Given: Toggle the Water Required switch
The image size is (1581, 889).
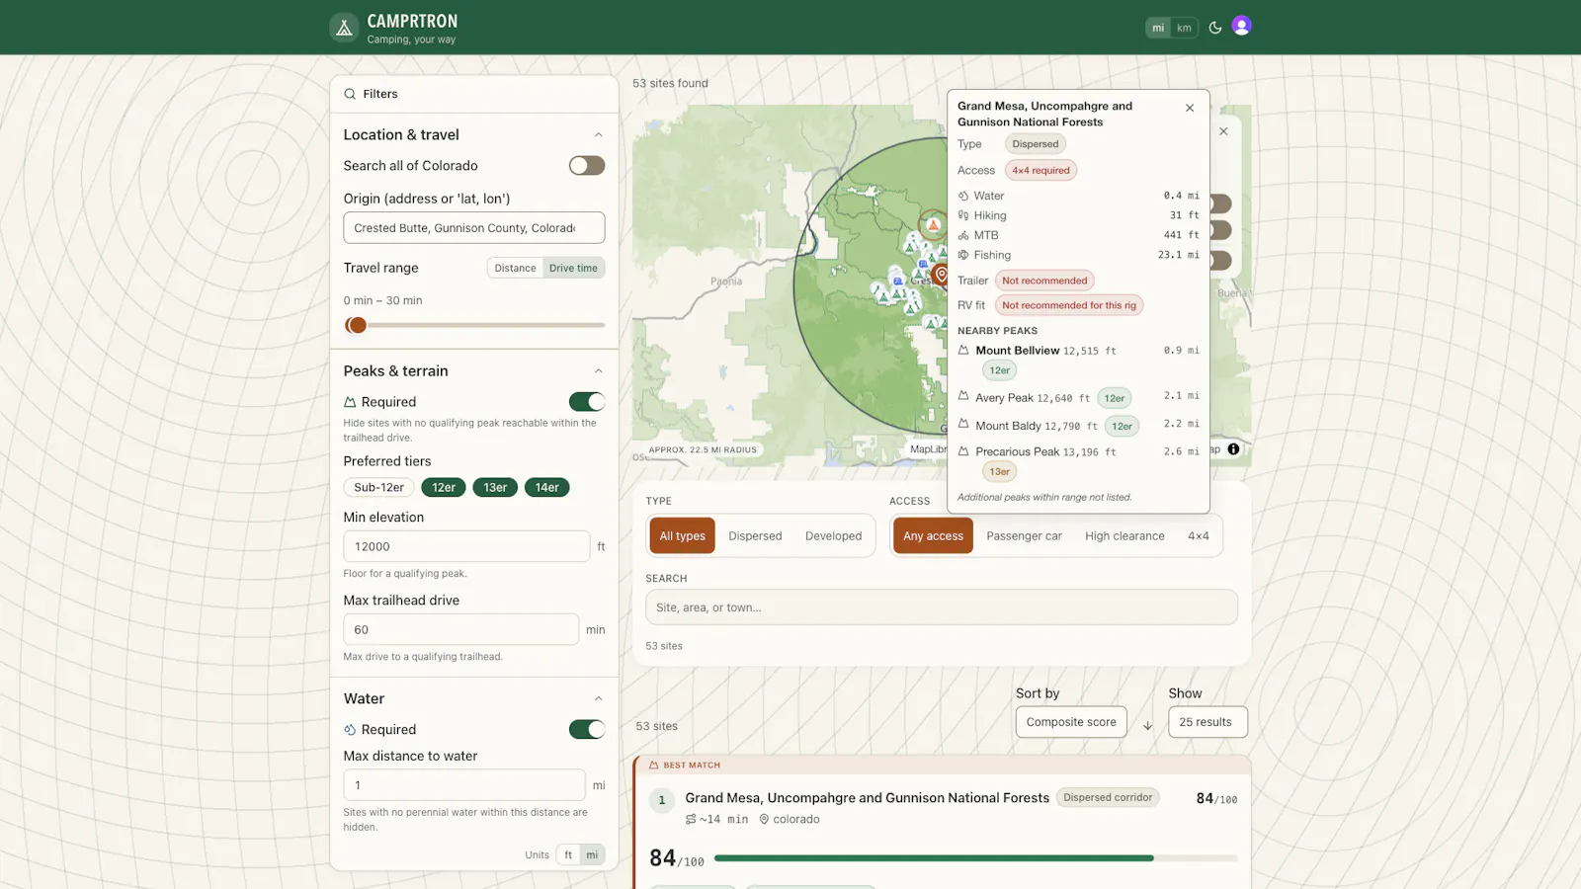Looking at the screenshot, I should (x=587, y=730).
